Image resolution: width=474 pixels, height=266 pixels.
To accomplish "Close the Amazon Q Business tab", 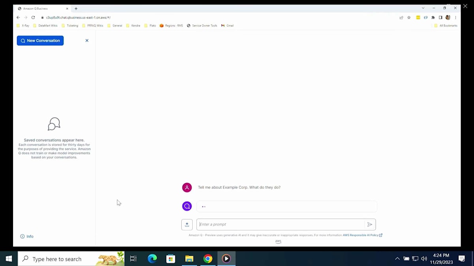I will (x=67, y=8).
